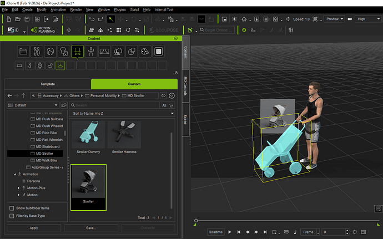Select the Head category icon
The height and width of the screenshot is (239, 383).
(x=51, y=52)
